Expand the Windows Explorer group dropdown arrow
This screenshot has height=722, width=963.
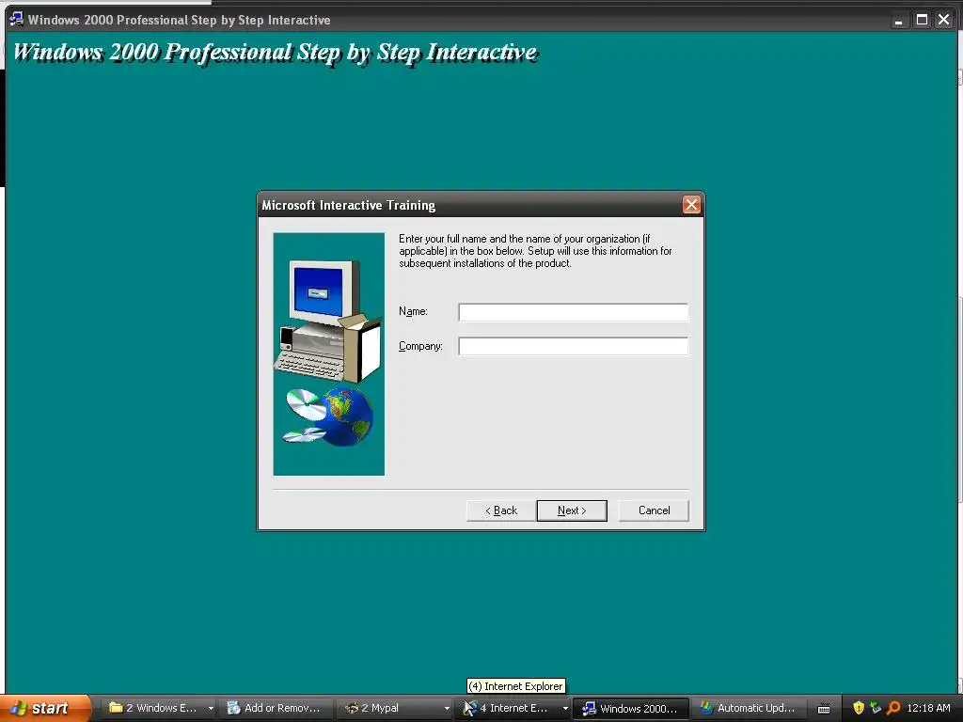211,708
